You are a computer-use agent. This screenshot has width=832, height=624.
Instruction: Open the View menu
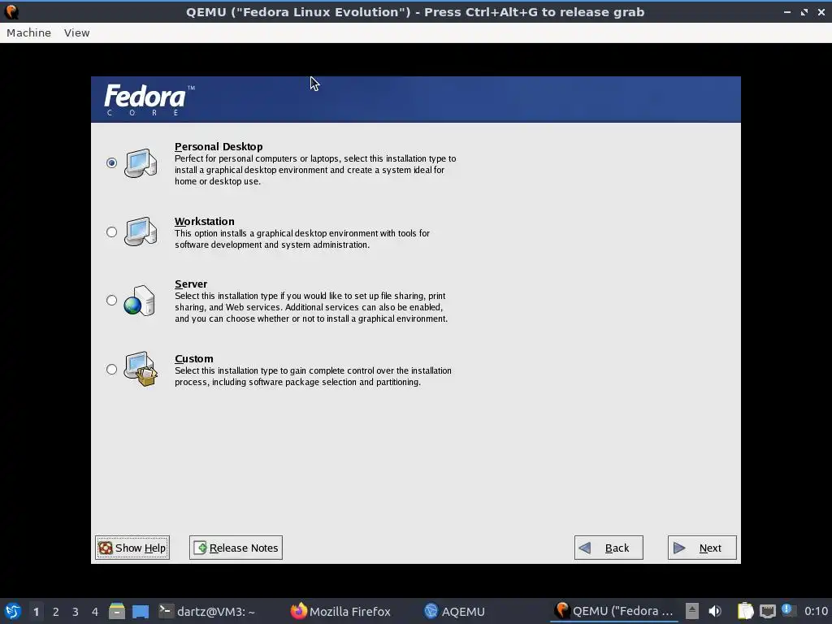[77, 32]
